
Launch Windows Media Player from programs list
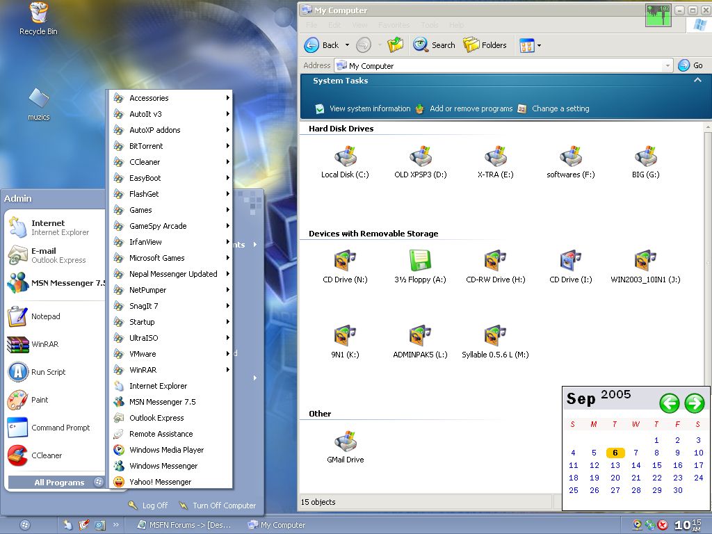[x=171, y=450]
